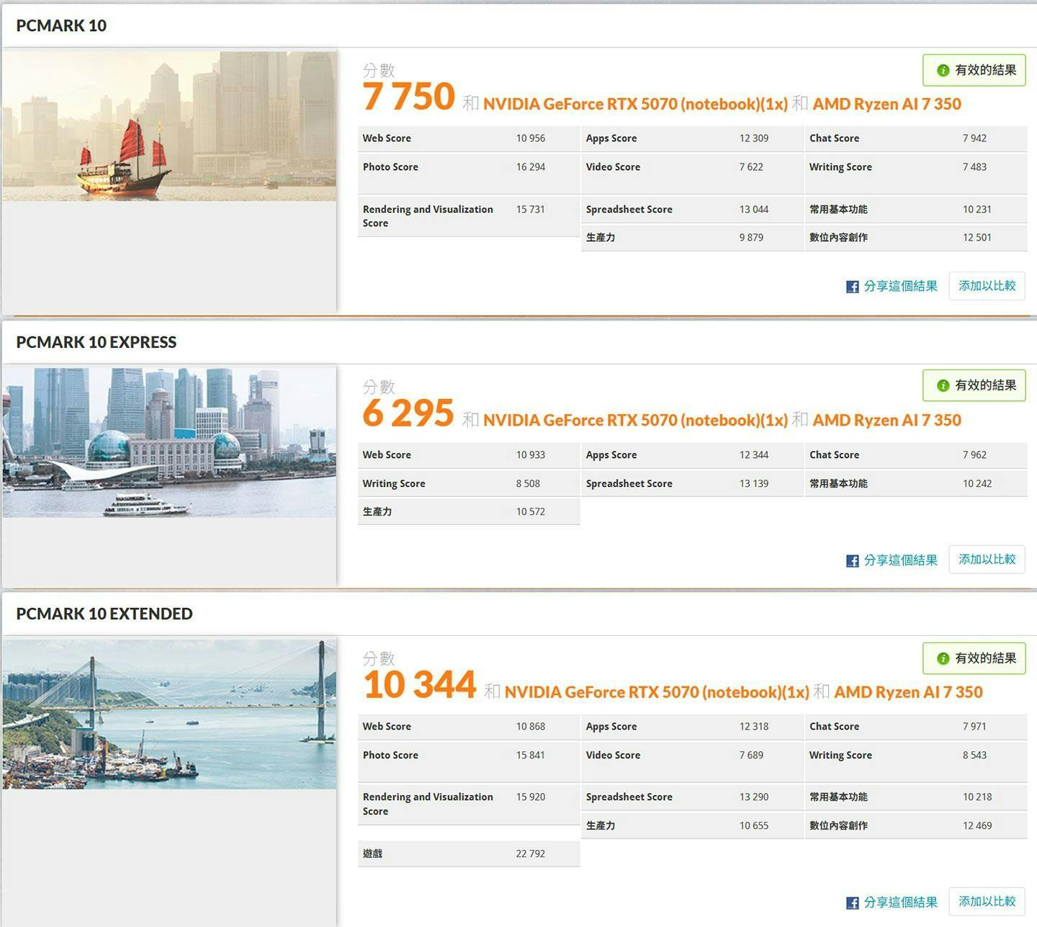Click Express Chat Score value 7 962
This screenshot has width=1037, height=927.
pyautogui.click(x=974, y=455)
